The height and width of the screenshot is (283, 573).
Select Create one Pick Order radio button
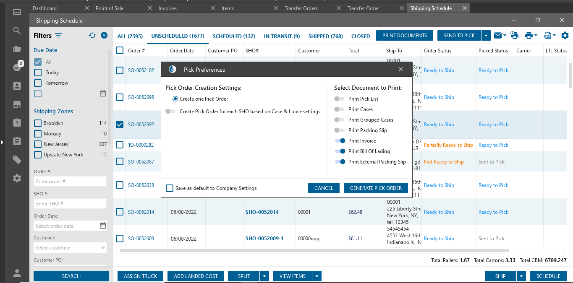[175, 99]
